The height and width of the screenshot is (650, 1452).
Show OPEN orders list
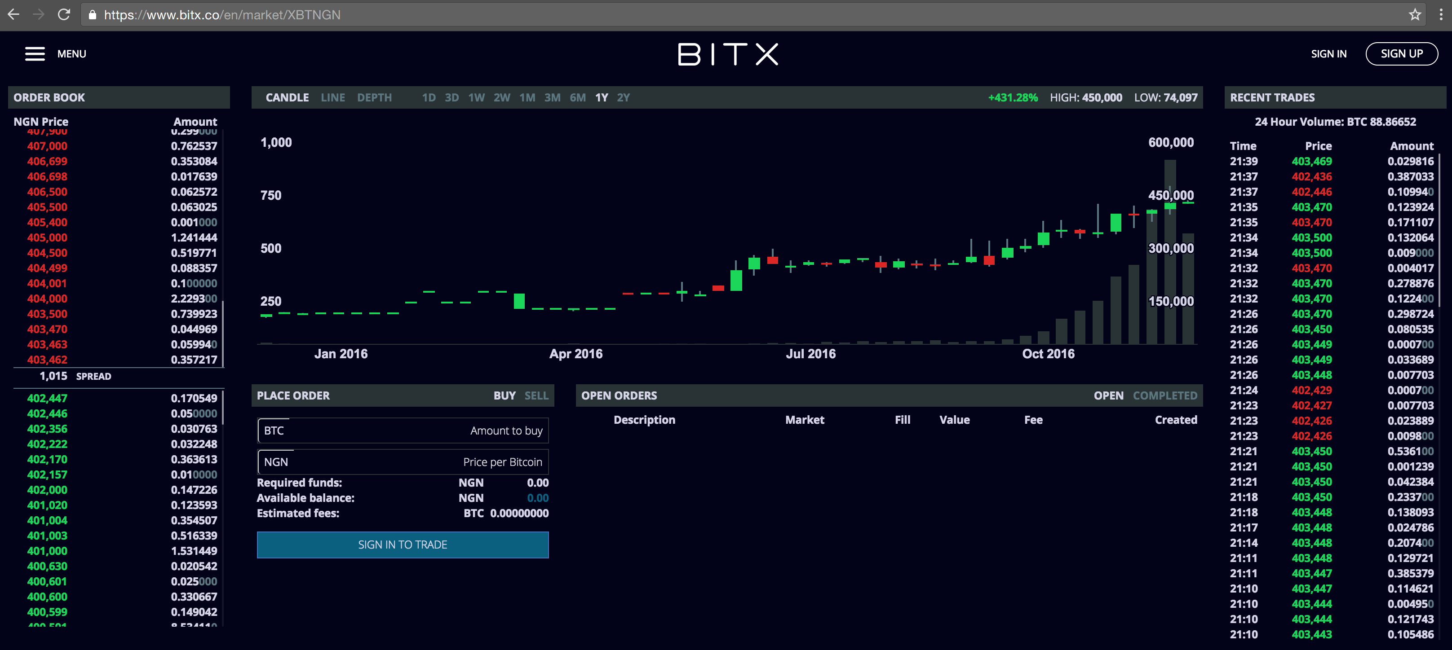pyautogui.click(x=1108, y=395)
